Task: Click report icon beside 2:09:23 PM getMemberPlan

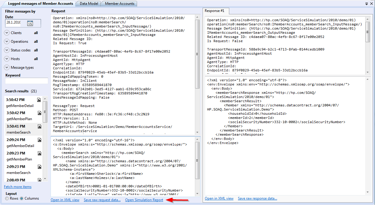Action: click(39, 153)
